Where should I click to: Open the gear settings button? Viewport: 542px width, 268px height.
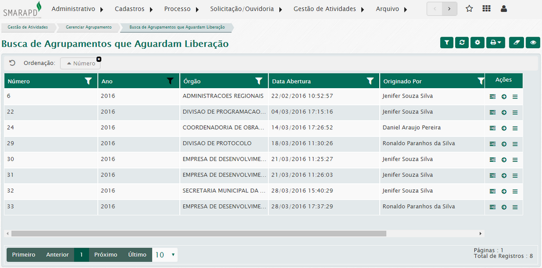pos(478,43)
